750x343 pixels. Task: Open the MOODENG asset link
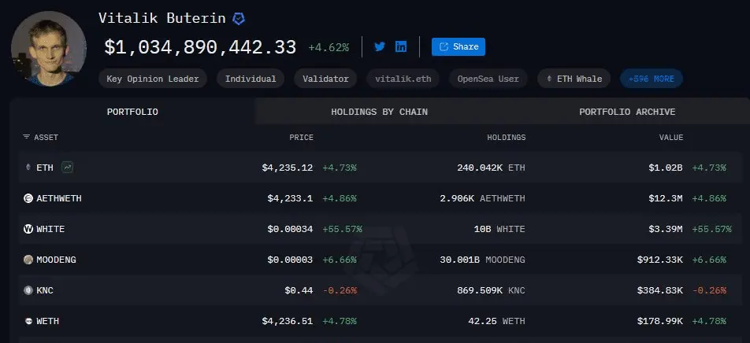(x=56, y=260)
